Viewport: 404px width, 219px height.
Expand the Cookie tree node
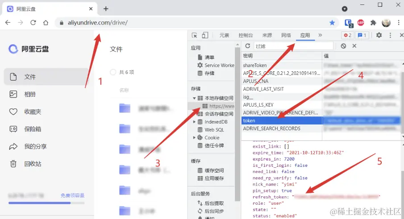point(194,138)
